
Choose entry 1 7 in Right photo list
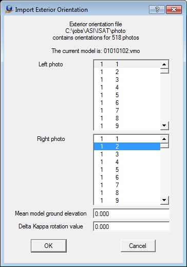tap(127, 185)
